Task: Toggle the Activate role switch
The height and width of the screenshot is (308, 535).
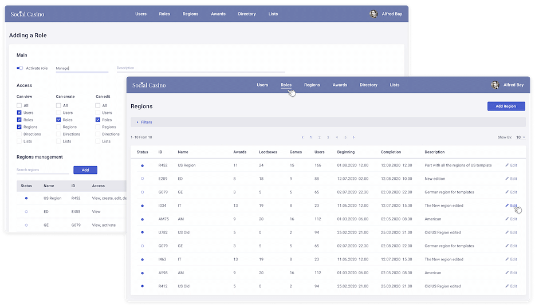Action: (20, 68)
